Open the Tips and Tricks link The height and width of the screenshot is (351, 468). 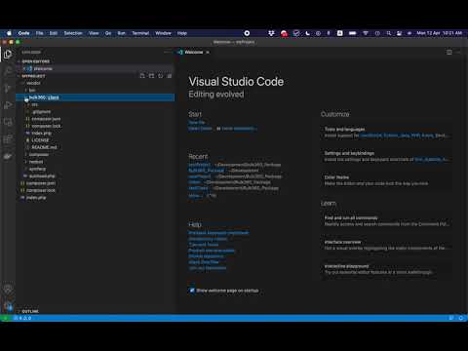click(x=204, y=245)
